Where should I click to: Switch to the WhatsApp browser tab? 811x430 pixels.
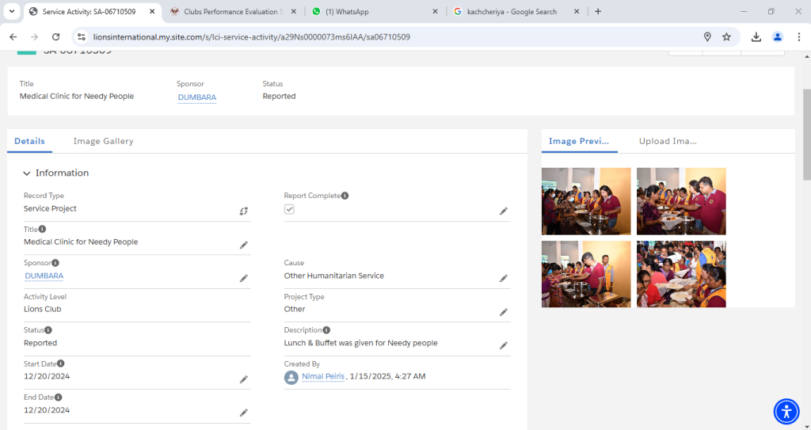375,11
